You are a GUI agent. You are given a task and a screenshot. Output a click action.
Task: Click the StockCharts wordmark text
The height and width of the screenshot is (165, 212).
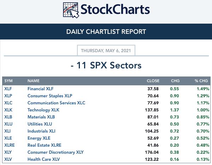coord(115,10)
